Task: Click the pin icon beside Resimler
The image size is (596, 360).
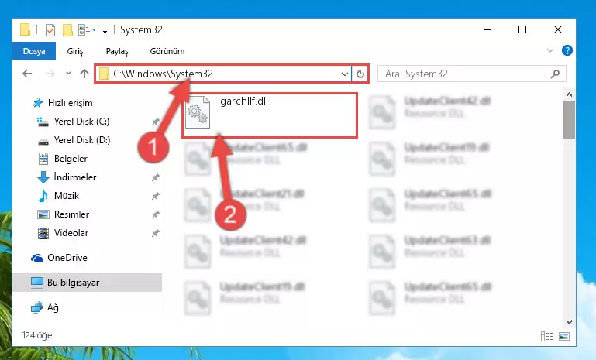Action: 156,214
